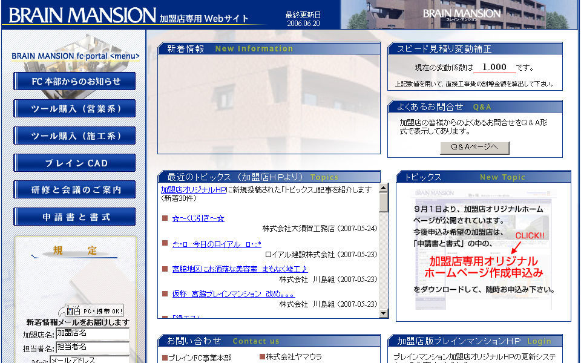The image size is (581, 363).
Task: Click the ロイアル建設株式会社（2007-05-23） text
Action: [x=321, y=255]
